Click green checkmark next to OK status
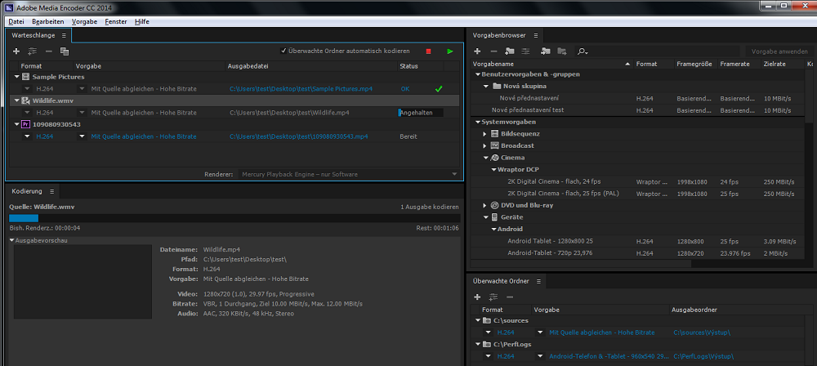The image size is (817, 366). point(439,88)
